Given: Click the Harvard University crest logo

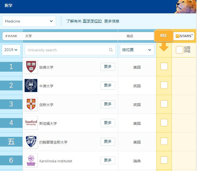Looking at the screenshot, I should coord(31,67).
